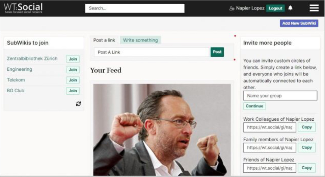Focus the Search field in header

coord(135,8)
